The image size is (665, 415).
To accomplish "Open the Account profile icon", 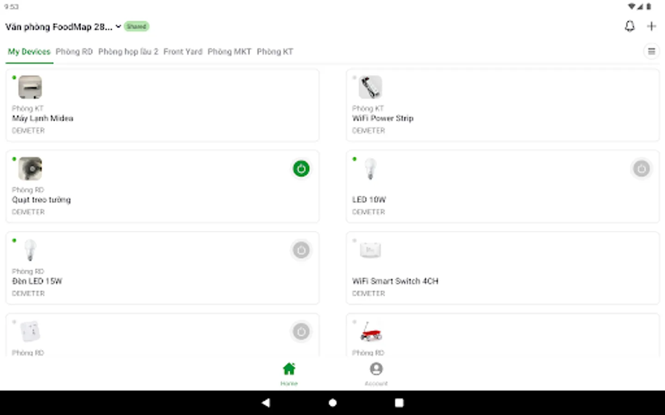I will 376,369.
